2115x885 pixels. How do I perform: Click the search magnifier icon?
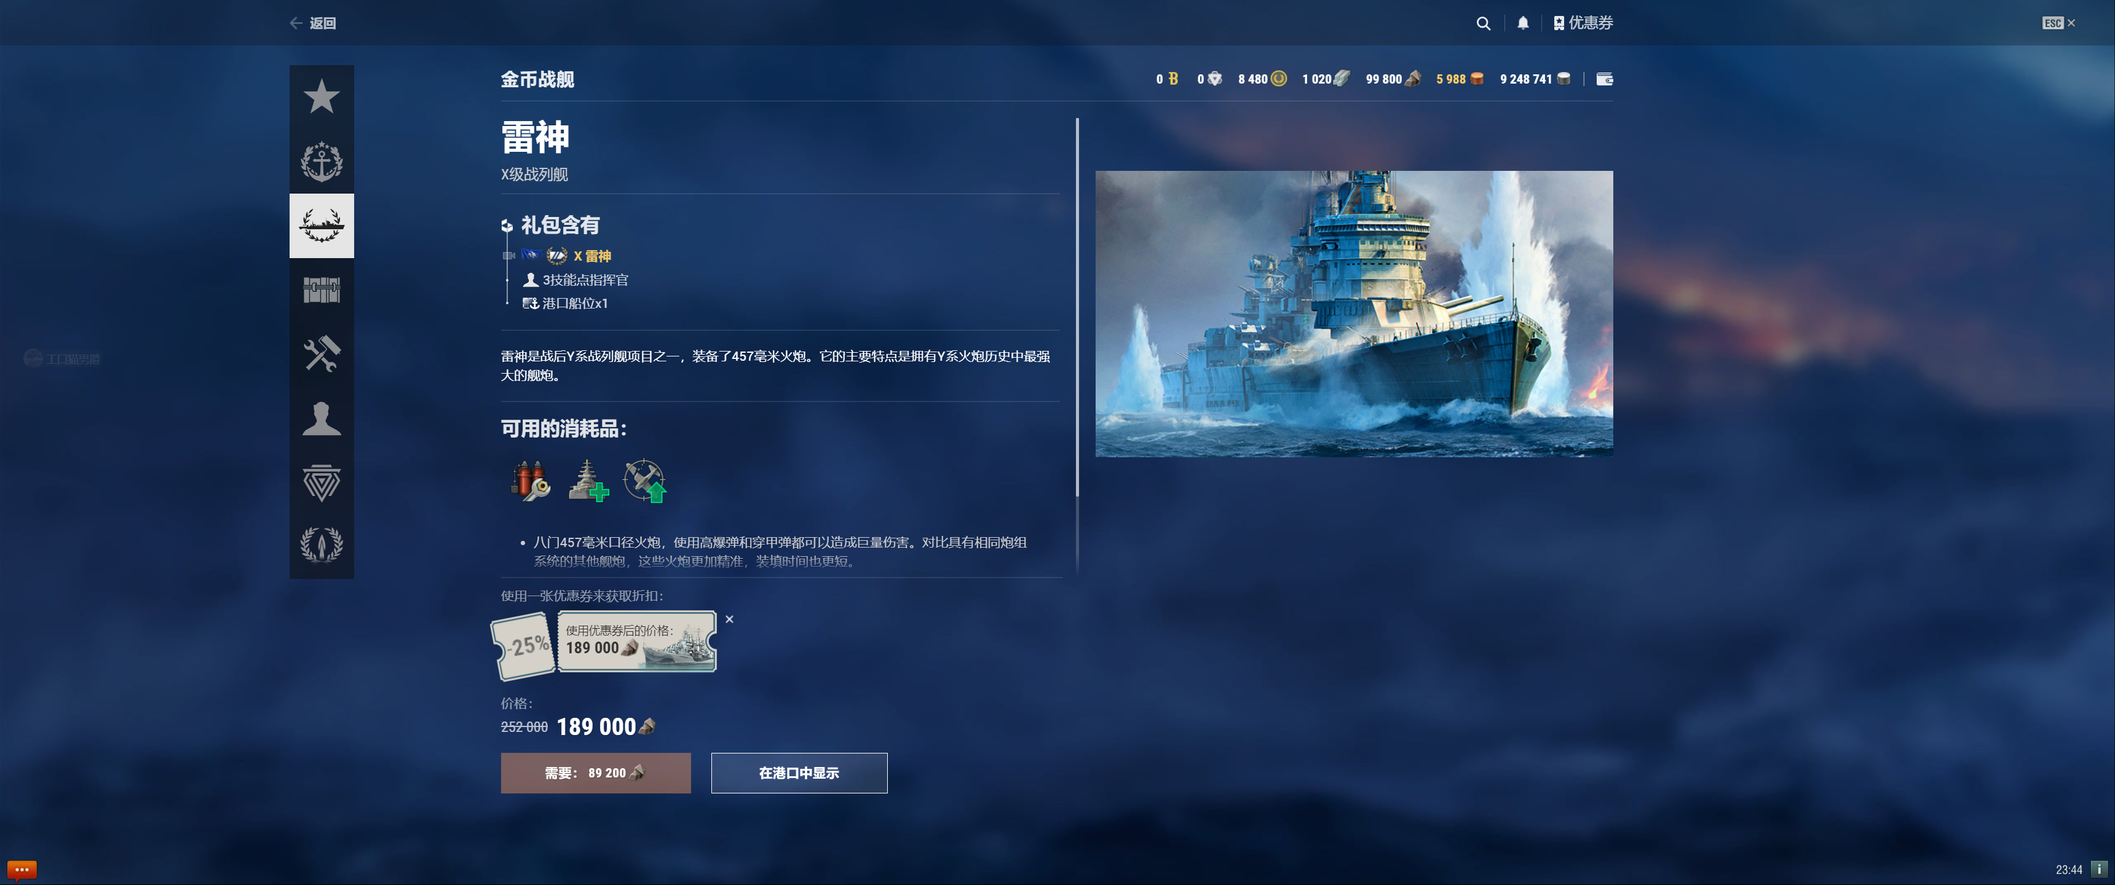point(1483,23)
